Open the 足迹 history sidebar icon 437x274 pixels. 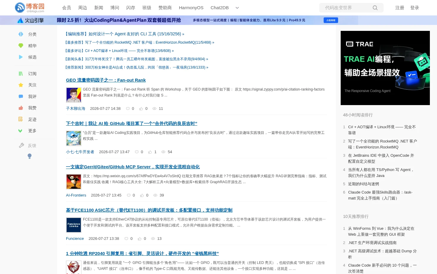[21, 119]
